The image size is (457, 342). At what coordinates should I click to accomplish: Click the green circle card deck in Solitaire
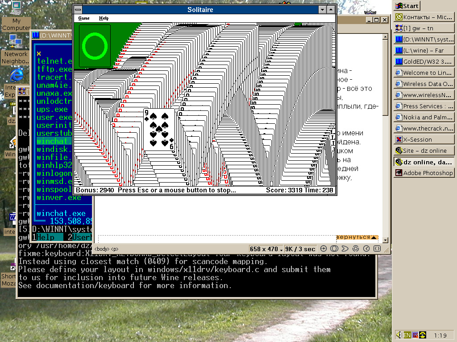[x=95, y=46]
